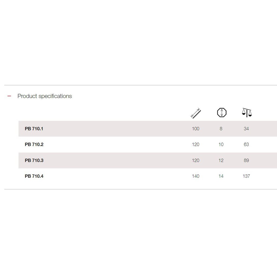This screenshot has height=277, width=277.
Task: Click diameter value 14 for PB 710.4
Action: pyautogui.click(x=221, y=176)
